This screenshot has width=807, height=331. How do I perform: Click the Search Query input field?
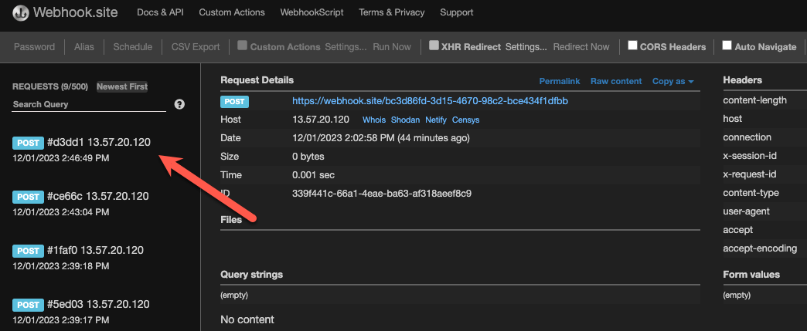click(x=89, y=104)
